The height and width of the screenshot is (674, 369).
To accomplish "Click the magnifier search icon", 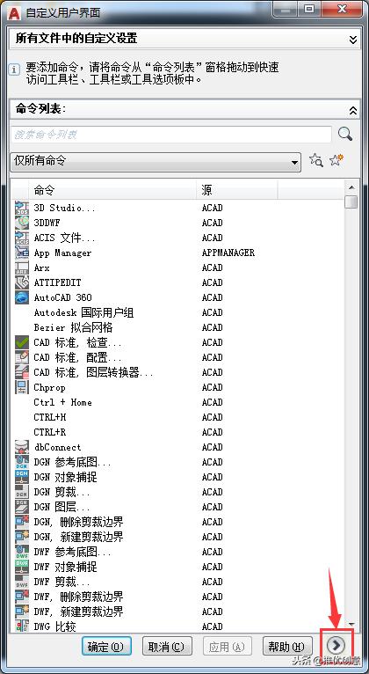I will 345,134.
